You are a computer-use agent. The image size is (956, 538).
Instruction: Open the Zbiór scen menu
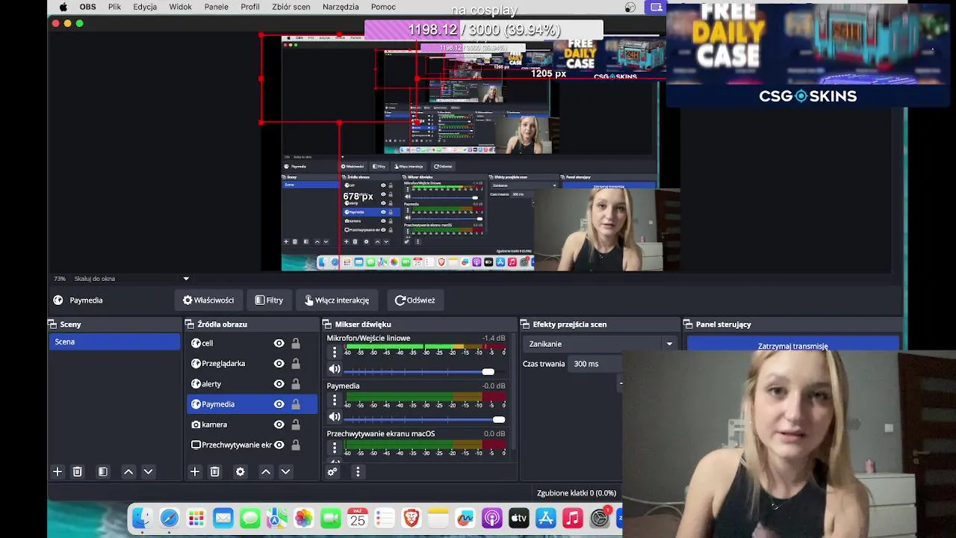291,7
